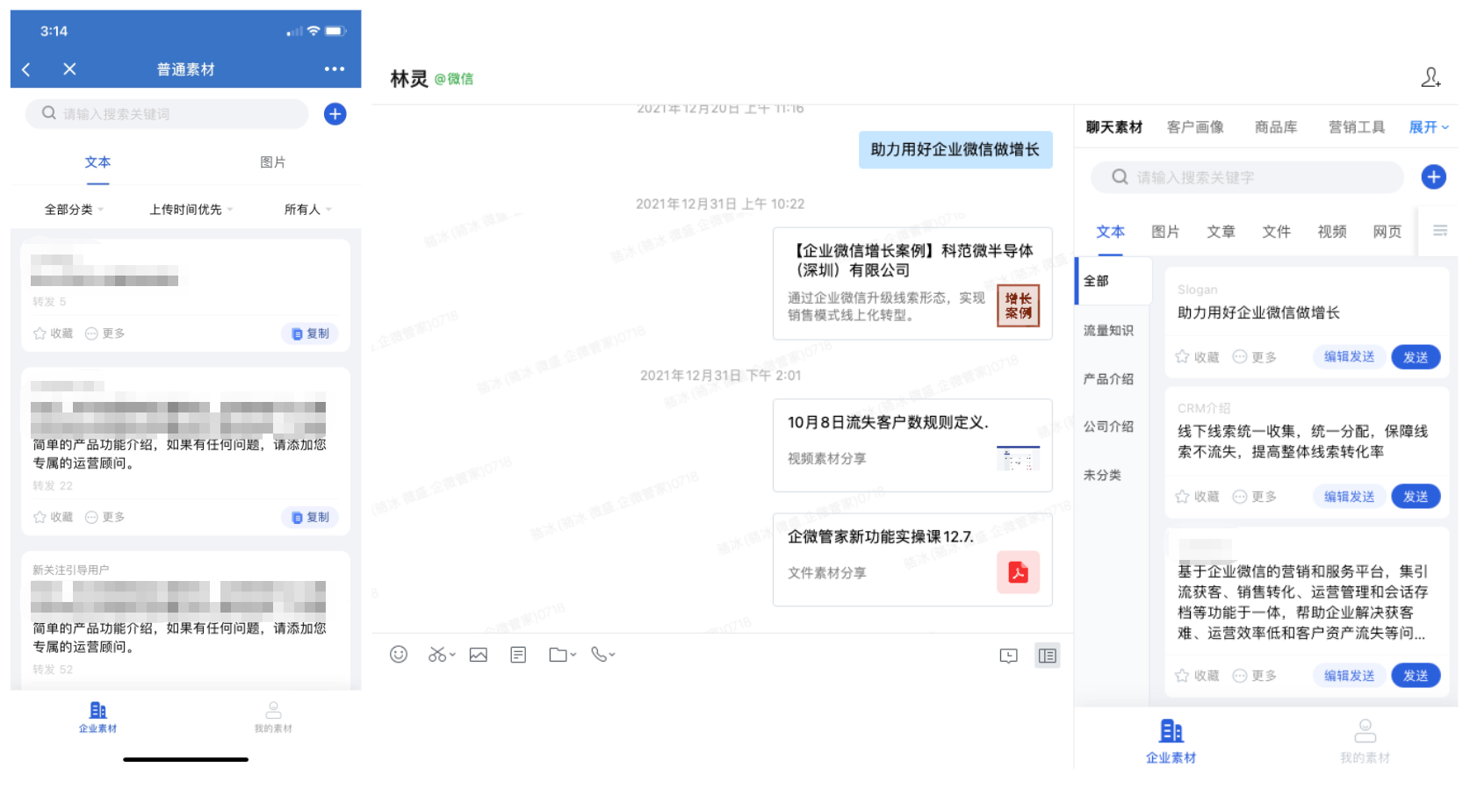This screenshot has width=1477, height=803.
Task: Switch to the 客户画像 tab
Action: 1195,127
